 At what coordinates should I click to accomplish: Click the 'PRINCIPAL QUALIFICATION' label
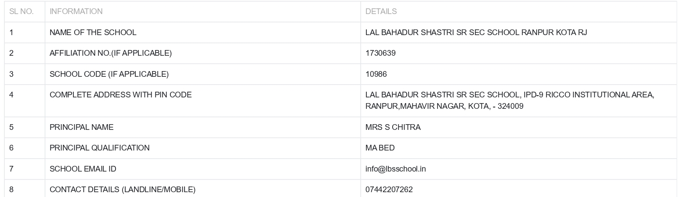point(99,148)
